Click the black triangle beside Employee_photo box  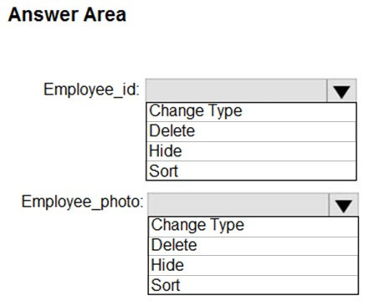pyautogui.click(x=344, y=207)
